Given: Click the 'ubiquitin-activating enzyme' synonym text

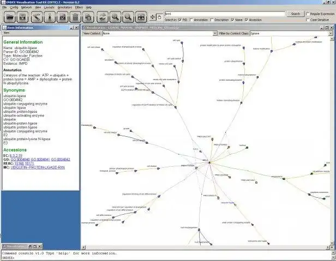Looking at the screenshot, I should (24, 116).
